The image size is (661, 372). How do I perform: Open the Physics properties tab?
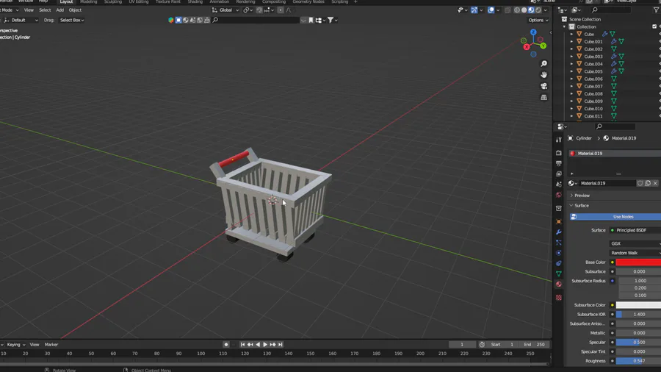(559, 253)
